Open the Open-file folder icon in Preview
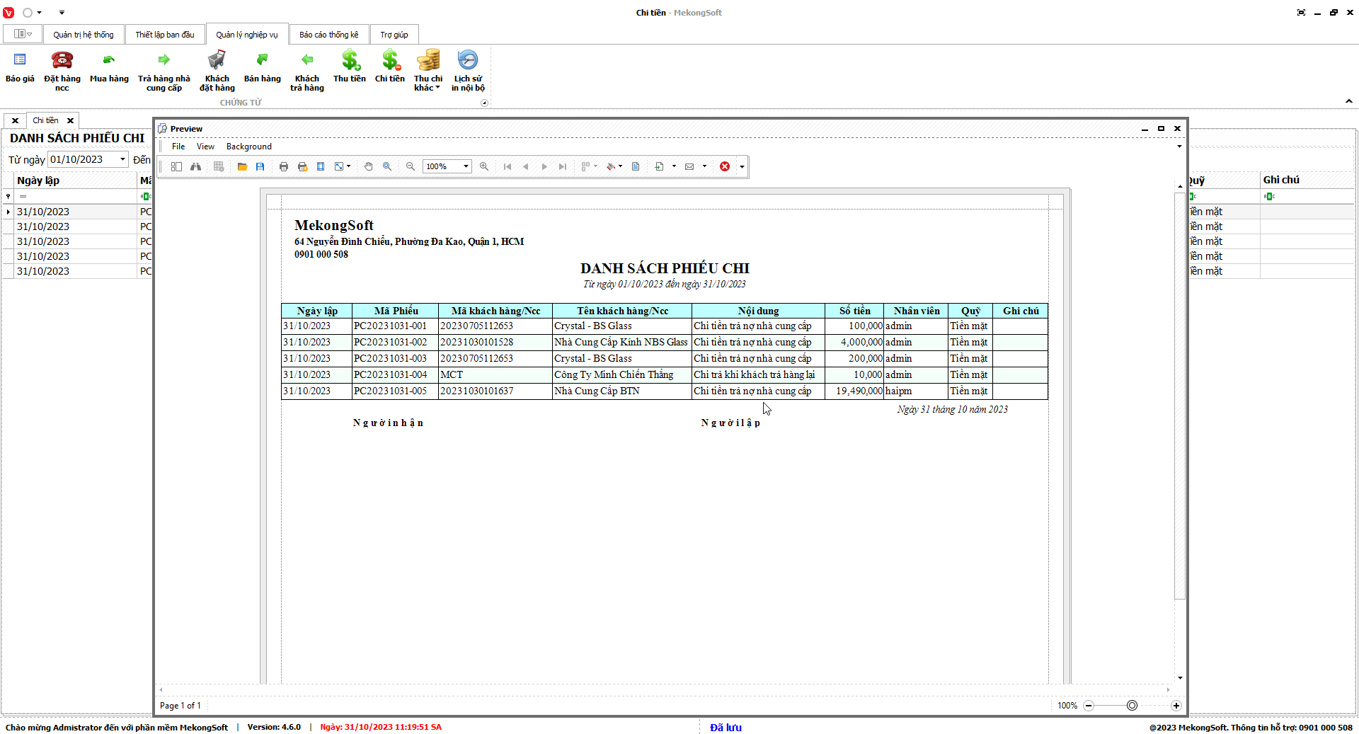 pos(242,166)
